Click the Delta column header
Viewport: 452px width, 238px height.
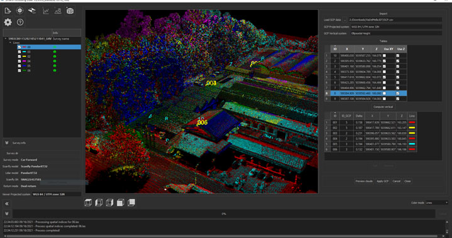click(359, 116)
